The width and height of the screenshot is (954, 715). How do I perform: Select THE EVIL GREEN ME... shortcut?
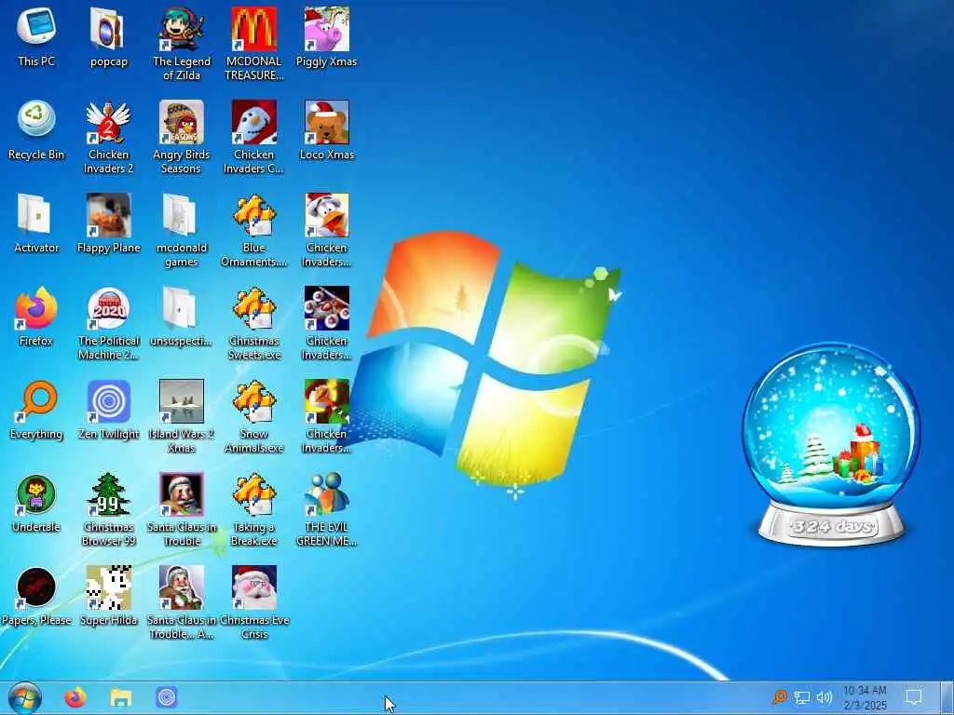tap(327, 509)
